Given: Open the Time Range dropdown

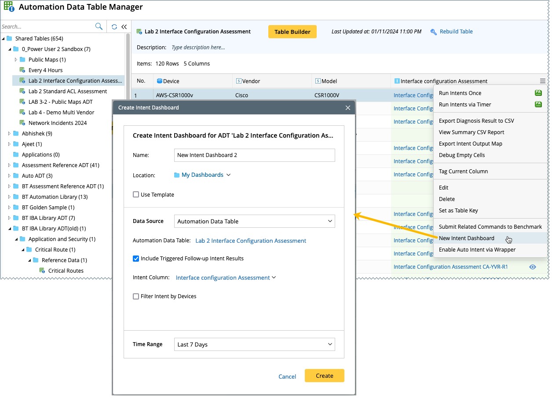Looking at the screenshot, I should click(x=254, y=344).
